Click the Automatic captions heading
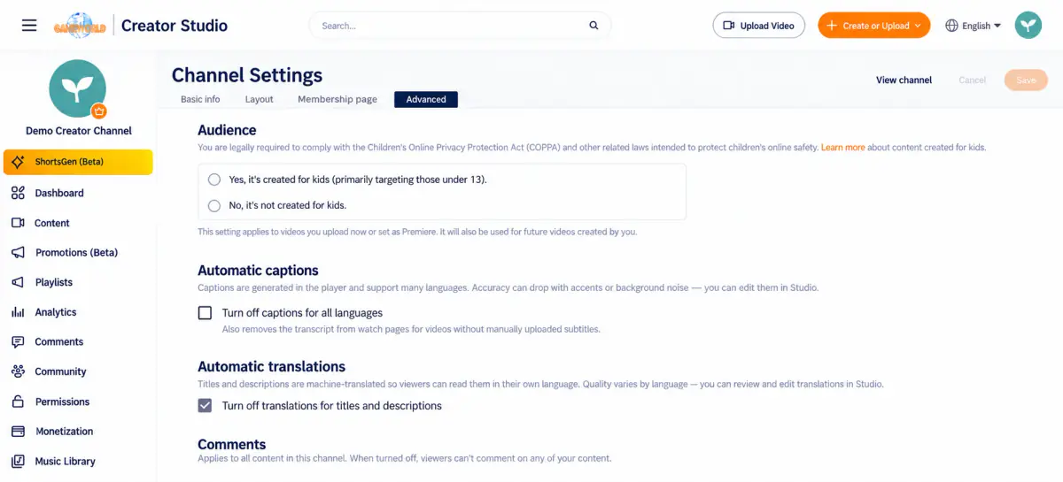Image resolution: width=1063 pixels, height=482 pixels. (x=258, y=271)
